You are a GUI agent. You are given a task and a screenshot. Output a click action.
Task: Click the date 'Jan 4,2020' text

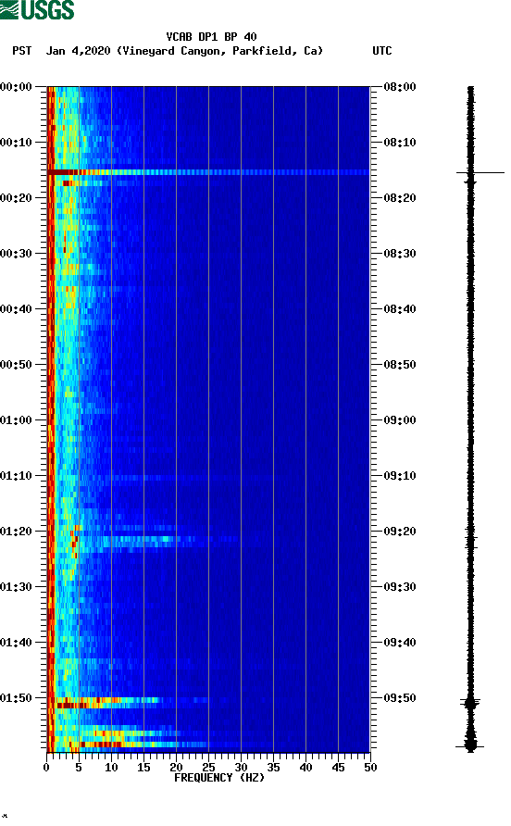(78, 51)
